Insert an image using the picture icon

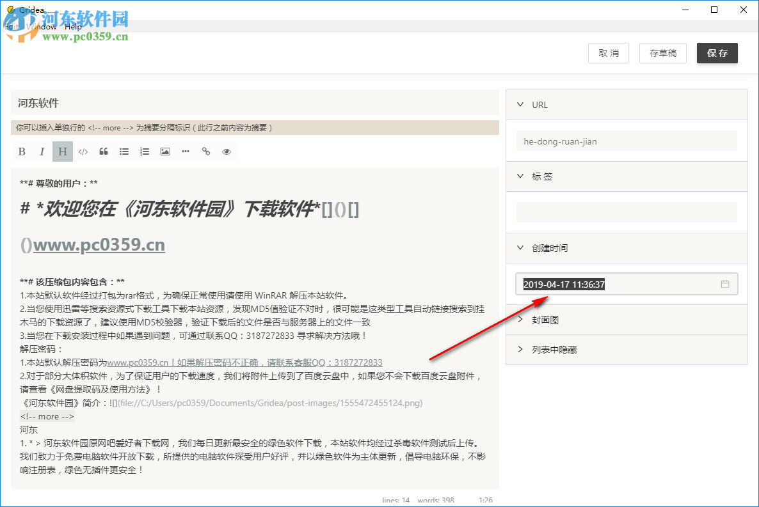coord(165,152)
